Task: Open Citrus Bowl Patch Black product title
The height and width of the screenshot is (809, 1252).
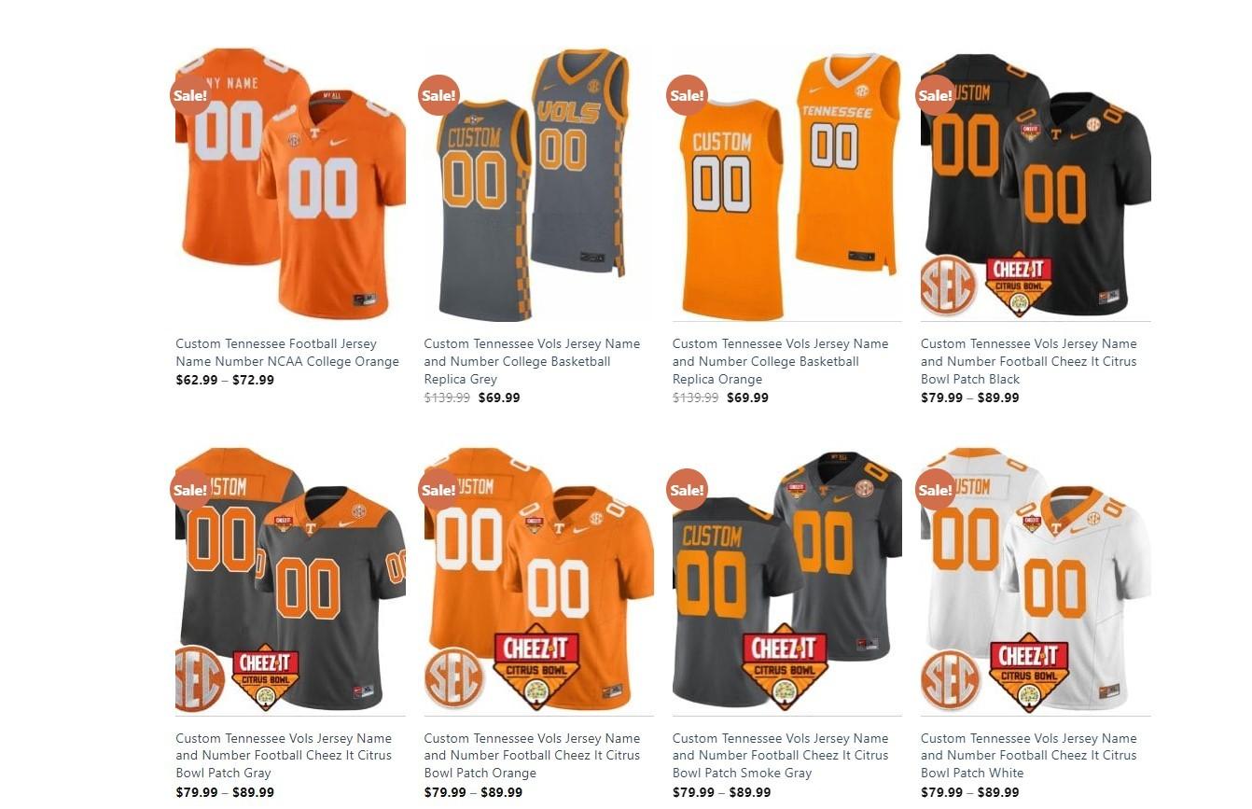Action: click(x=1029, y=361)
